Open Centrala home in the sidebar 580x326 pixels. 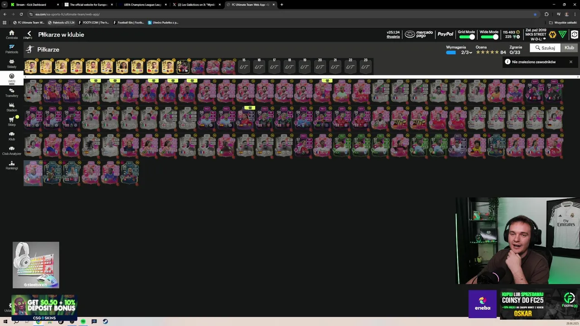point(12,34)
